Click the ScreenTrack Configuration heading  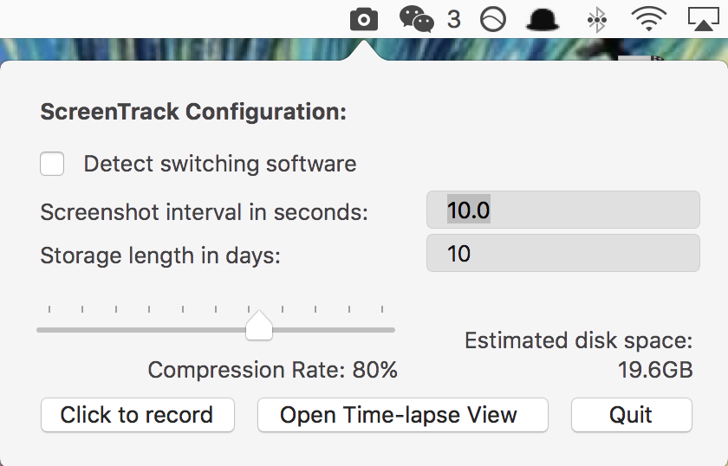point(193,112)
